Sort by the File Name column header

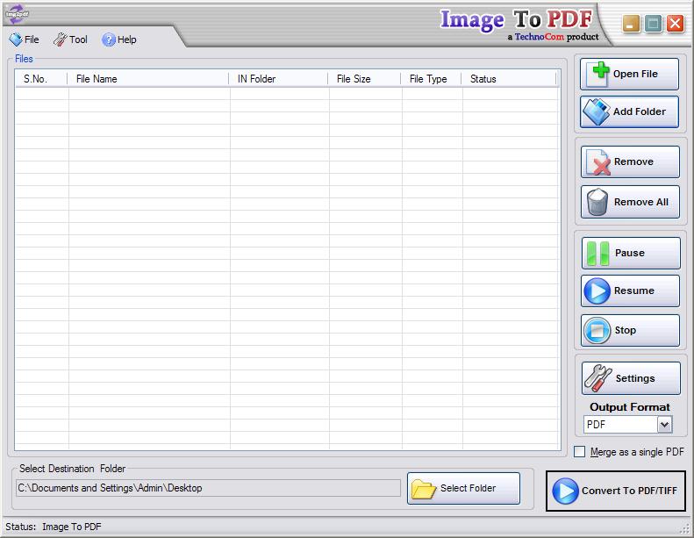click(147, 79)
